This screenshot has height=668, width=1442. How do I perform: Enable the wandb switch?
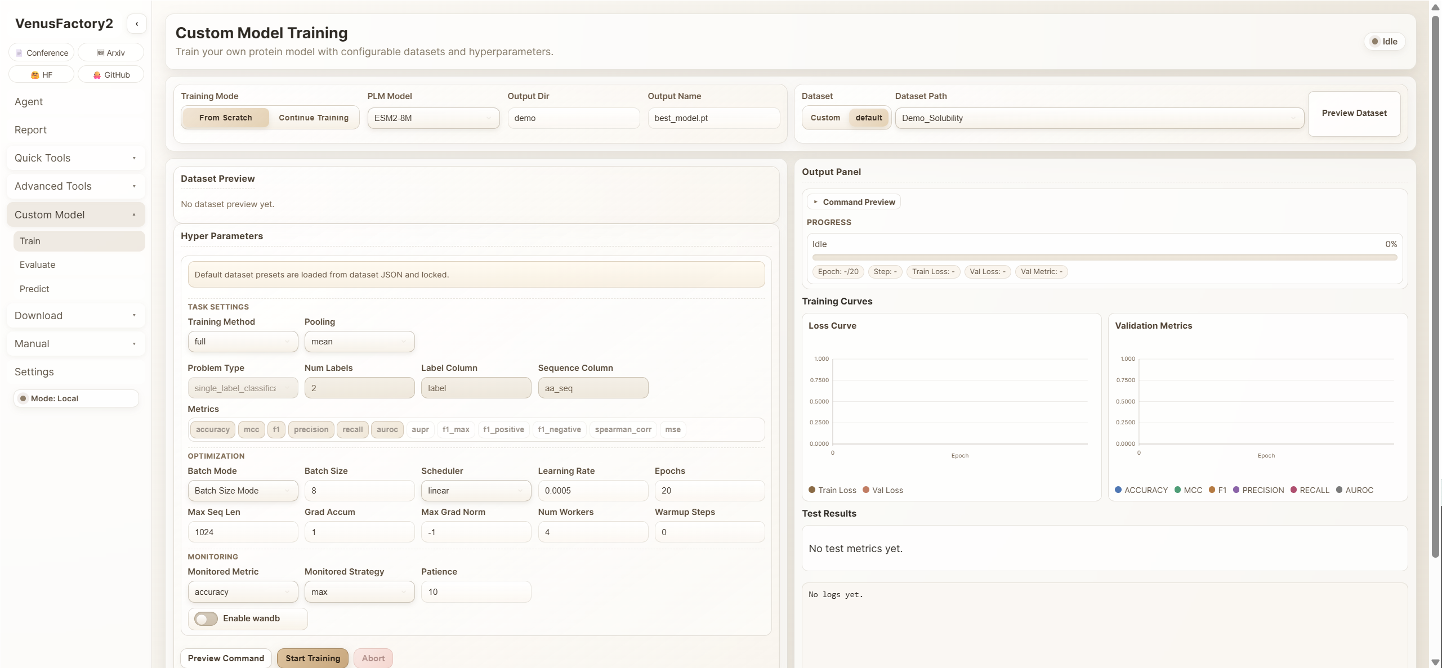pos(206,618)
